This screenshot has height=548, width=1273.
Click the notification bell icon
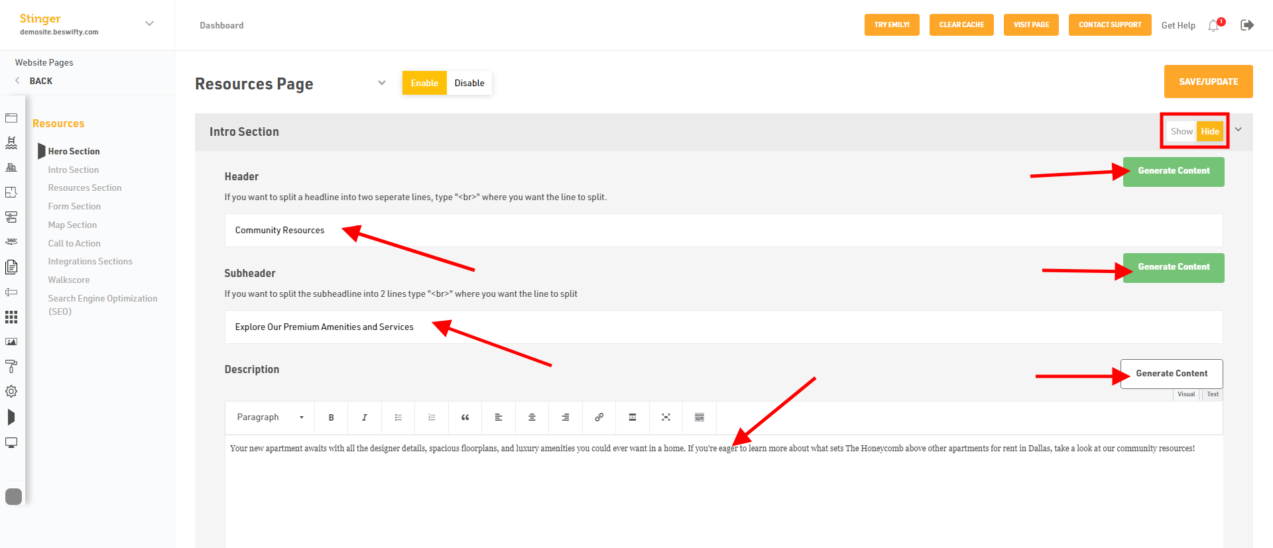coord(1213,25)
